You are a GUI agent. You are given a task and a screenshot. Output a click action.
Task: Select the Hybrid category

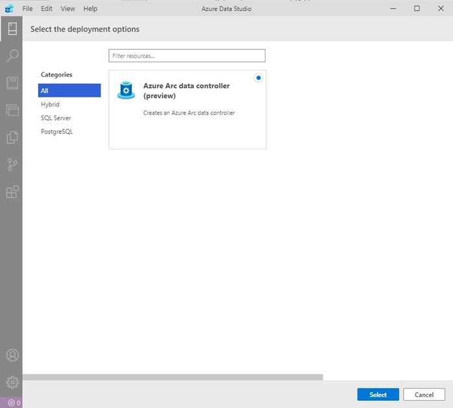pyautogui.click(x=69, y=105)
